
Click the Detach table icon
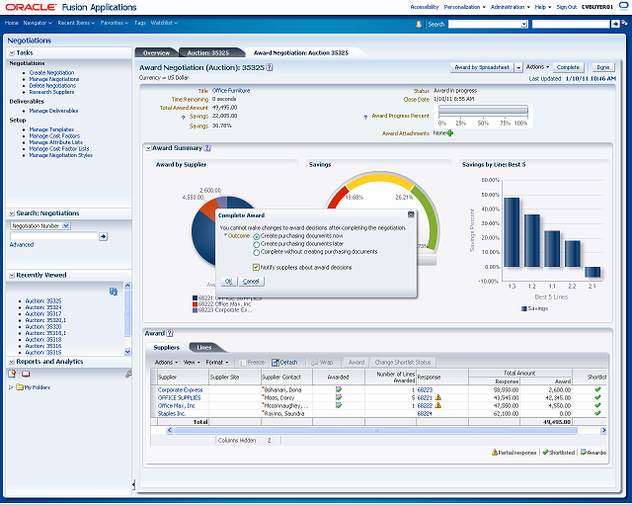(276, 363)
